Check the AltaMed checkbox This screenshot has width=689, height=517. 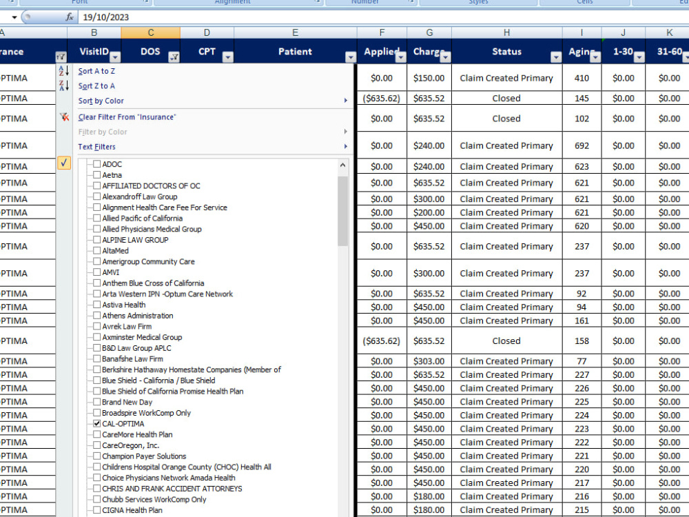(x=96, y=250)
